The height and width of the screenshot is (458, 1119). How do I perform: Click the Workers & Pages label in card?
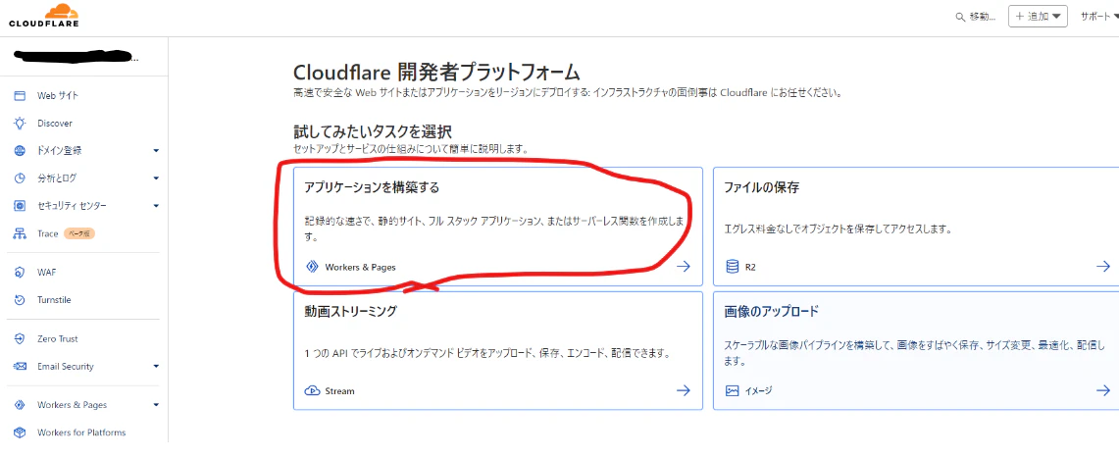(360, 267)
